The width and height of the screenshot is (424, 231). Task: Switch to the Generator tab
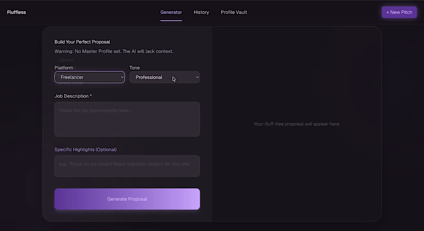click(171, 12)
